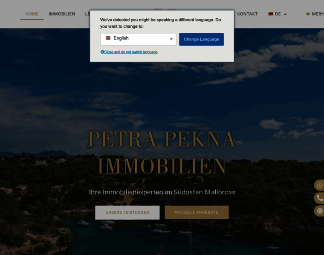
Task: Click the AKTUELLE ANGEBOTE button
Action: (x=197, y=212)
